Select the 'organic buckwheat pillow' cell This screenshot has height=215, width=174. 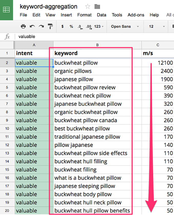click(97, 112)
